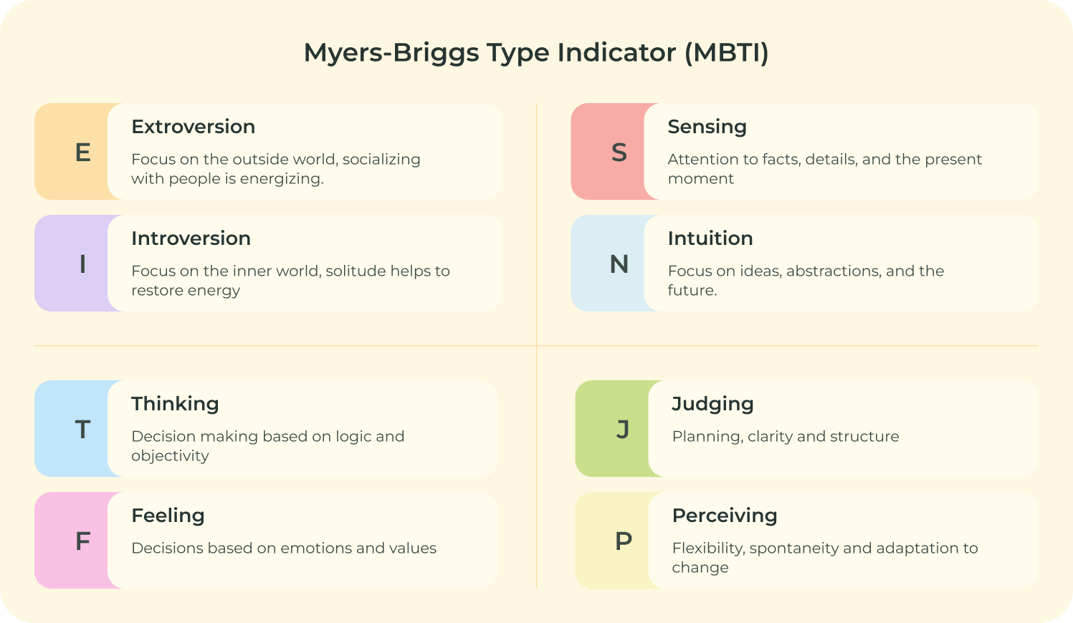Select the green J letter tile
The image size is (1073, 623).
(x=613, y=429)
